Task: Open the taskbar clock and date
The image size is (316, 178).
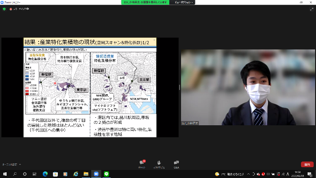Action: click(x=298, y=174)
